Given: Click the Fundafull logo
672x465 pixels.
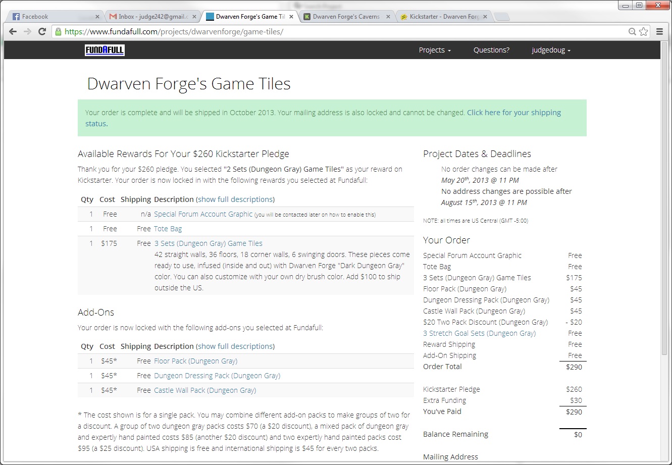Looking at the screenshot, I should tap(105, 50).
